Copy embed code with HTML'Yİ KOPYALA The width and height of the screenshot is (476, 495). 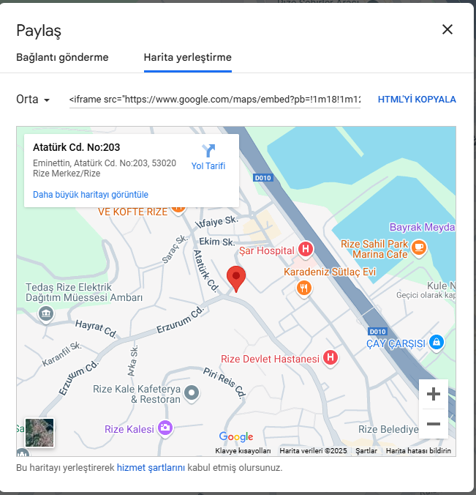pos(417,100)
